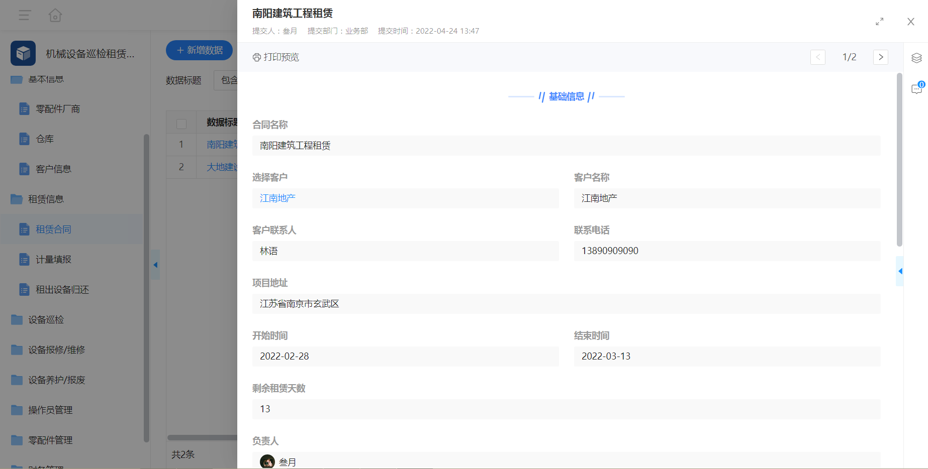Collapse the left sidebar arrow handle
Viewport: 928px width, 469px height.
point(155,265)
